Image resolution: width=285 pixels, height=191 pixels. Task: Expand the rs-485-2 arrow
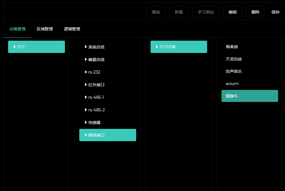[86, 110]
